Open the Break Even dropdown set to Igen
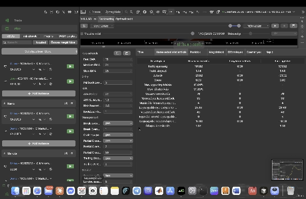The width and height of the screenshot is (306, 199). 118,123
